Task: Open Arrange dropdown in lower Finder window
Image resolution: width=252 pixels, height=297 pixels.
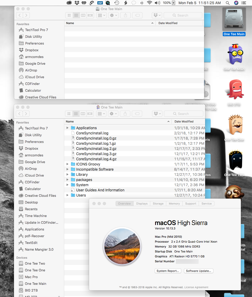Action: click(101, 114)
